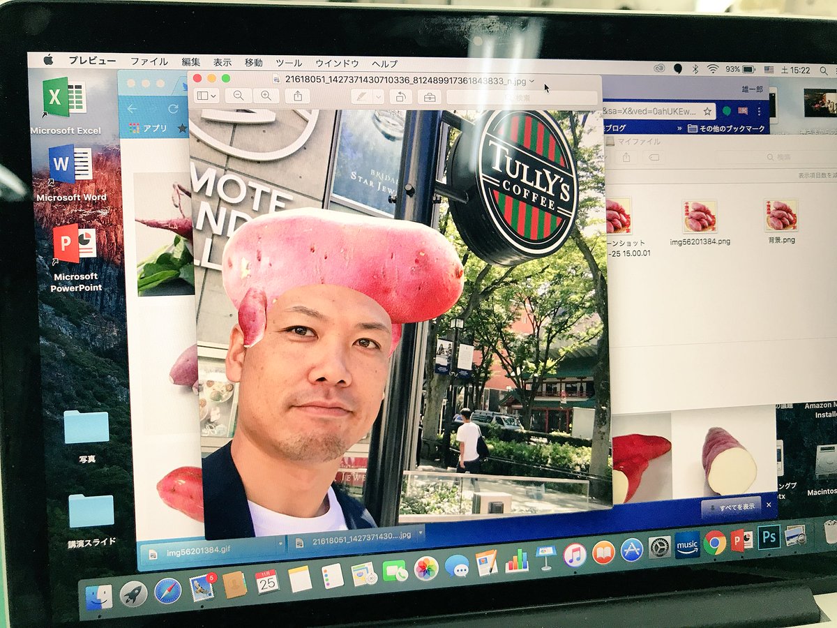The image size is (837, 628).
Task: Open Notes from the Dock
Action: tap(300, 578)
